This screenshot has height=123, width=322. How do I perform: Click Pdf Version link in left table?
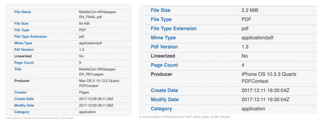point(24,50)
